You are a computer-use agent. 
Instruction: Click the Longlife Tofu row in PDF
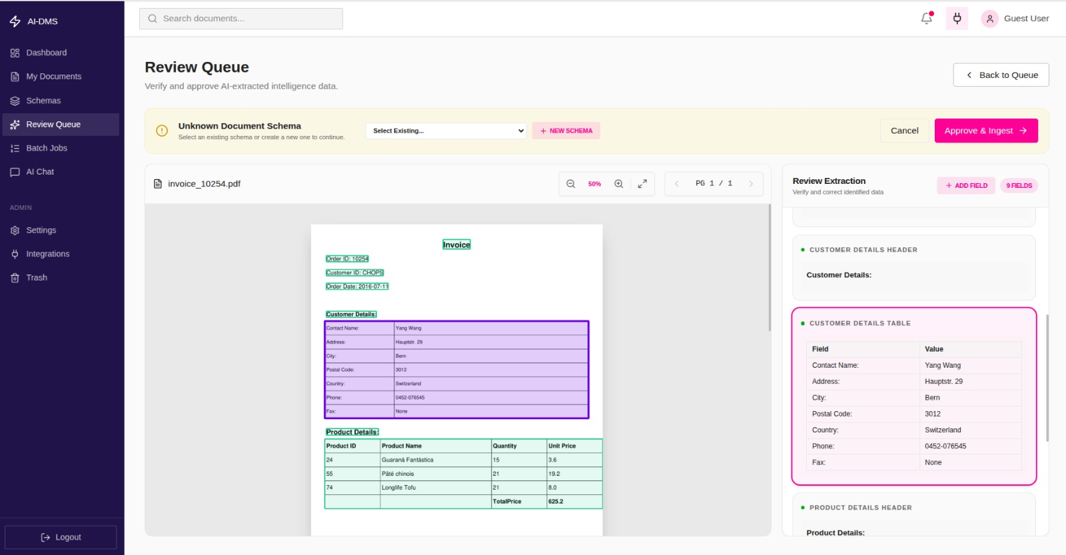pos(463,488)
